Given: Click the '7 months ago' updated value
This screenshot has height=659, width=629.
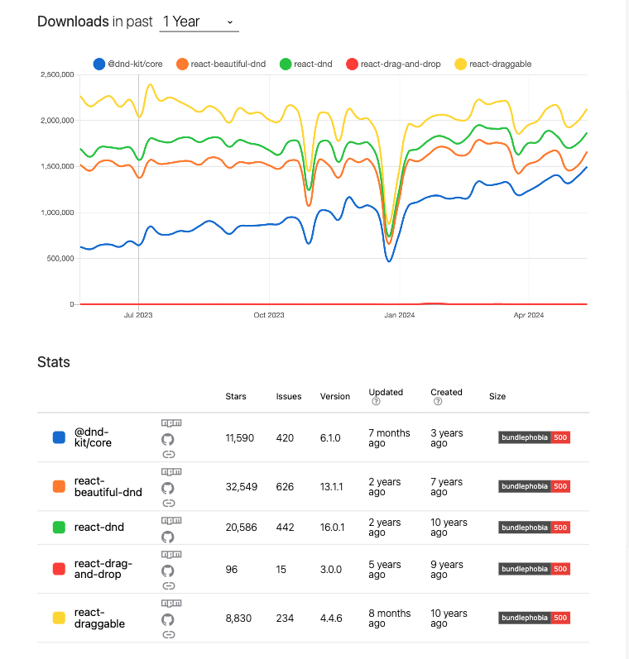Looking at the screenshot, I should tap(389, 438).
